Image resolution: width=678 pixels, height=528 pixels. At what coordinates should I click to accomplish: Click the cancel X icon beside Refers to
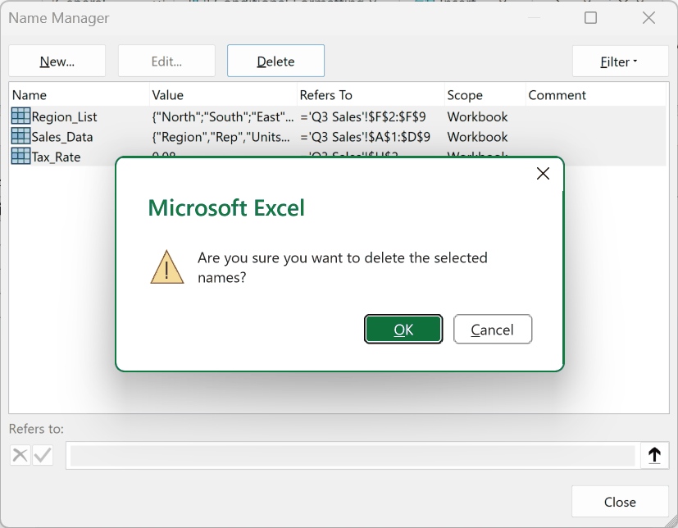tap(20, 455)
